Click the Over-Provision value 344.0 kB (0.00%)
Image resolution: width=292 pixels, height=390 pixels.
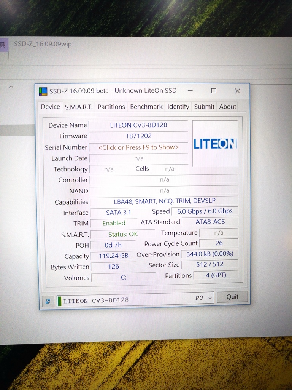[x=210, y=254]
